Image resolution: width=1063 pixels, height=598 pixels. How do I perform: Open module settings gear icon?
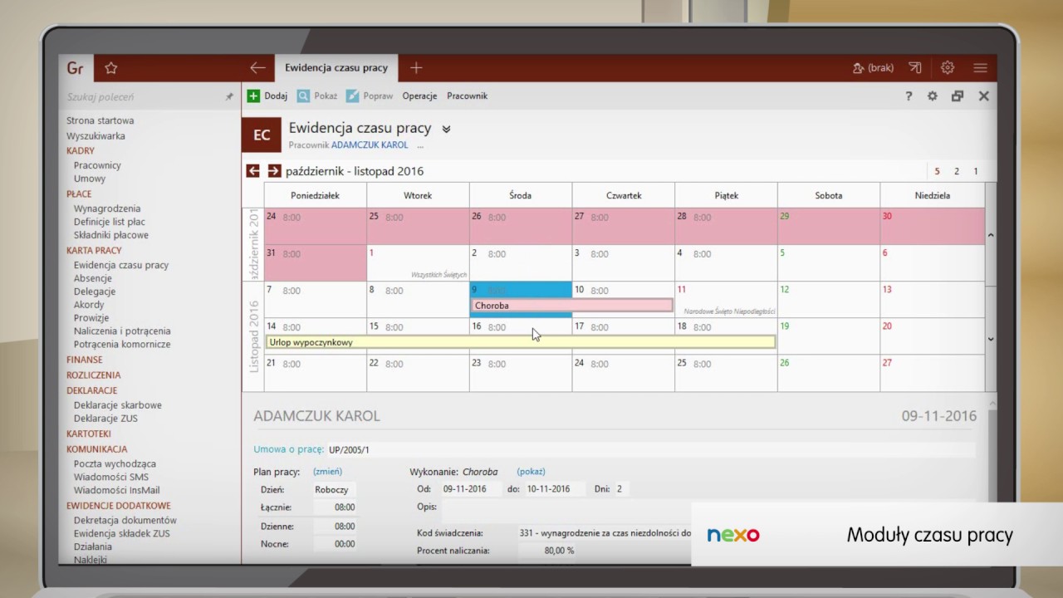tap(933, 96)
